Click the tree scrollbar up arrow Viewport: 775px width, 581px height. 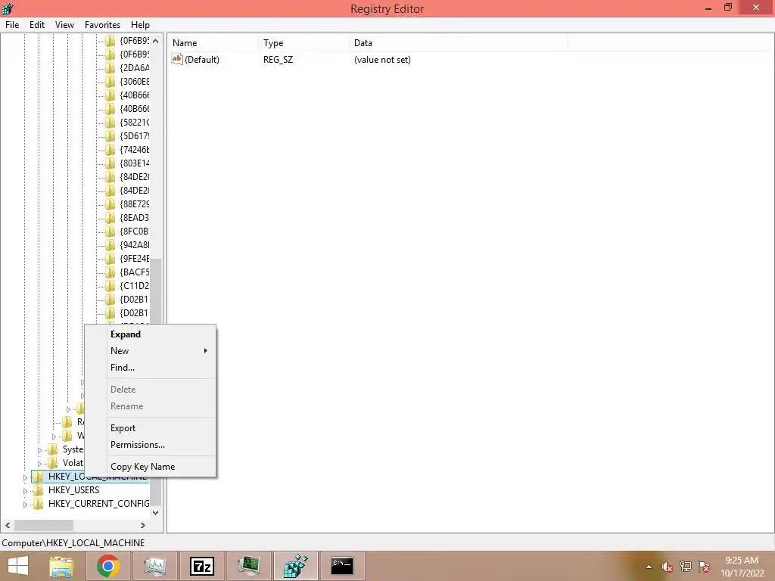tap(156, 41)
